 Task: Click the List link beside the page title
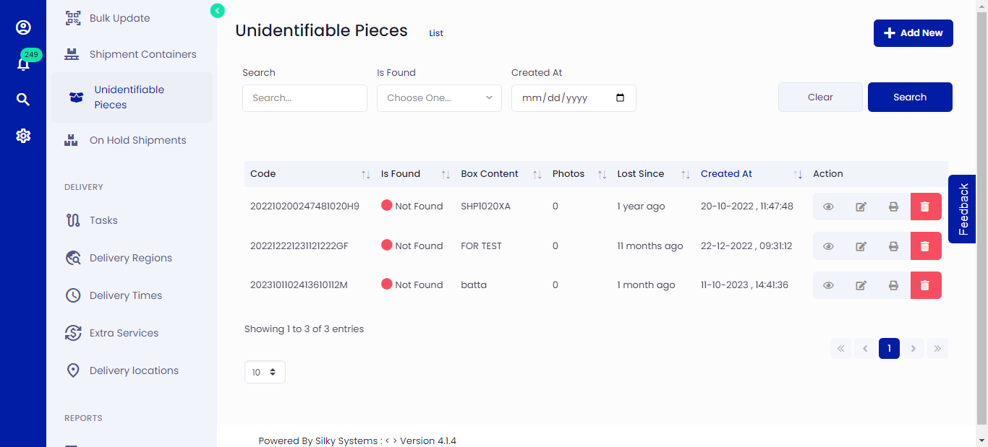[435, 32]
